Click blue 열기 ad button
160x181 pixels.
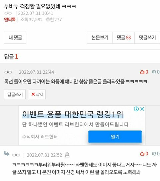tap(115, 137)
